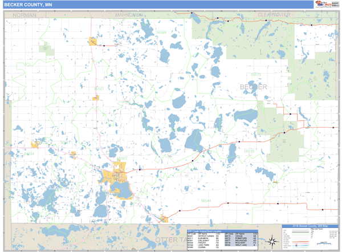The height and width of the screenshot is (252, 342).
Task: Select the MAHNOMEN county label at top
Action: coord(129,14)
